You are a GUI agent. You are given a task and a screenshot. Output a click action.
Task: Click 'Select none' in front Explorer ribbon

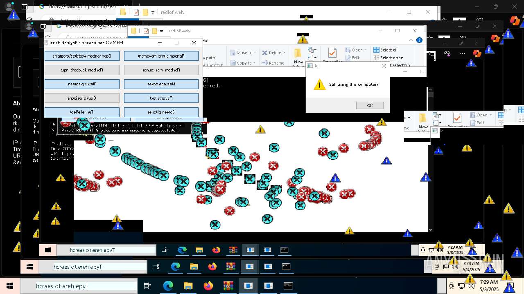[x=388, y=58]
